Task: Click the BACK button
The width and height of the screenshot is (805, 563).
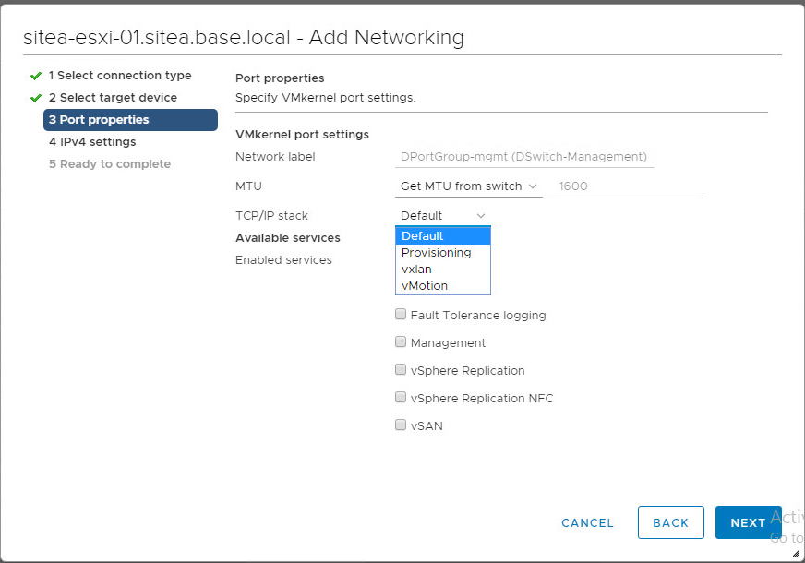Action: coord(670,522)
